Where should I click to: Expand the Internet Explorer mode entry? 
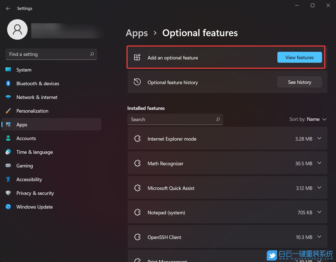point(319,139)
